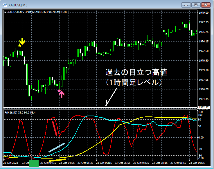This screenshot has width=214, height=169.
Task: Select the yellow star marker above candles
Action: point(20,46)
